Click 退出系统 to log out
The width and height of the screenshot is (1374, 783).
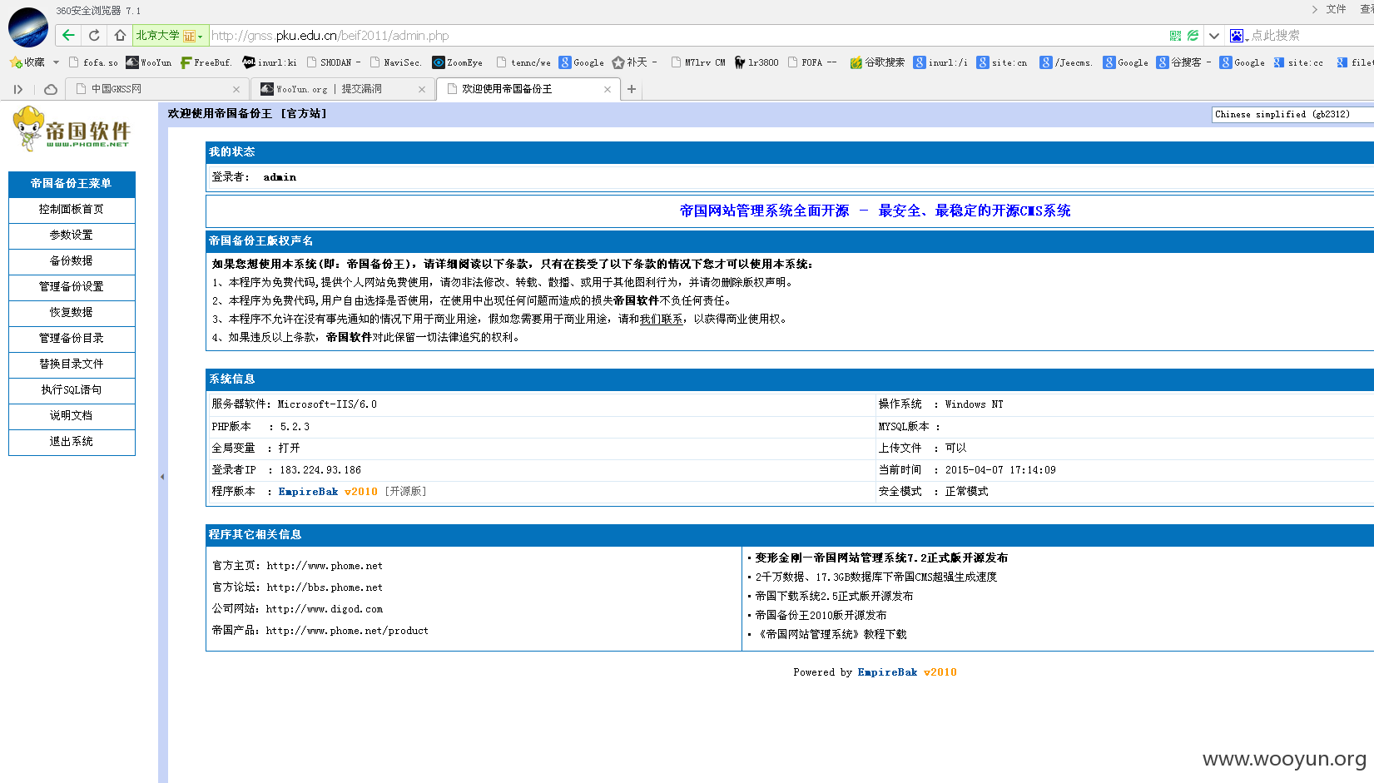(x=72, y=442)
